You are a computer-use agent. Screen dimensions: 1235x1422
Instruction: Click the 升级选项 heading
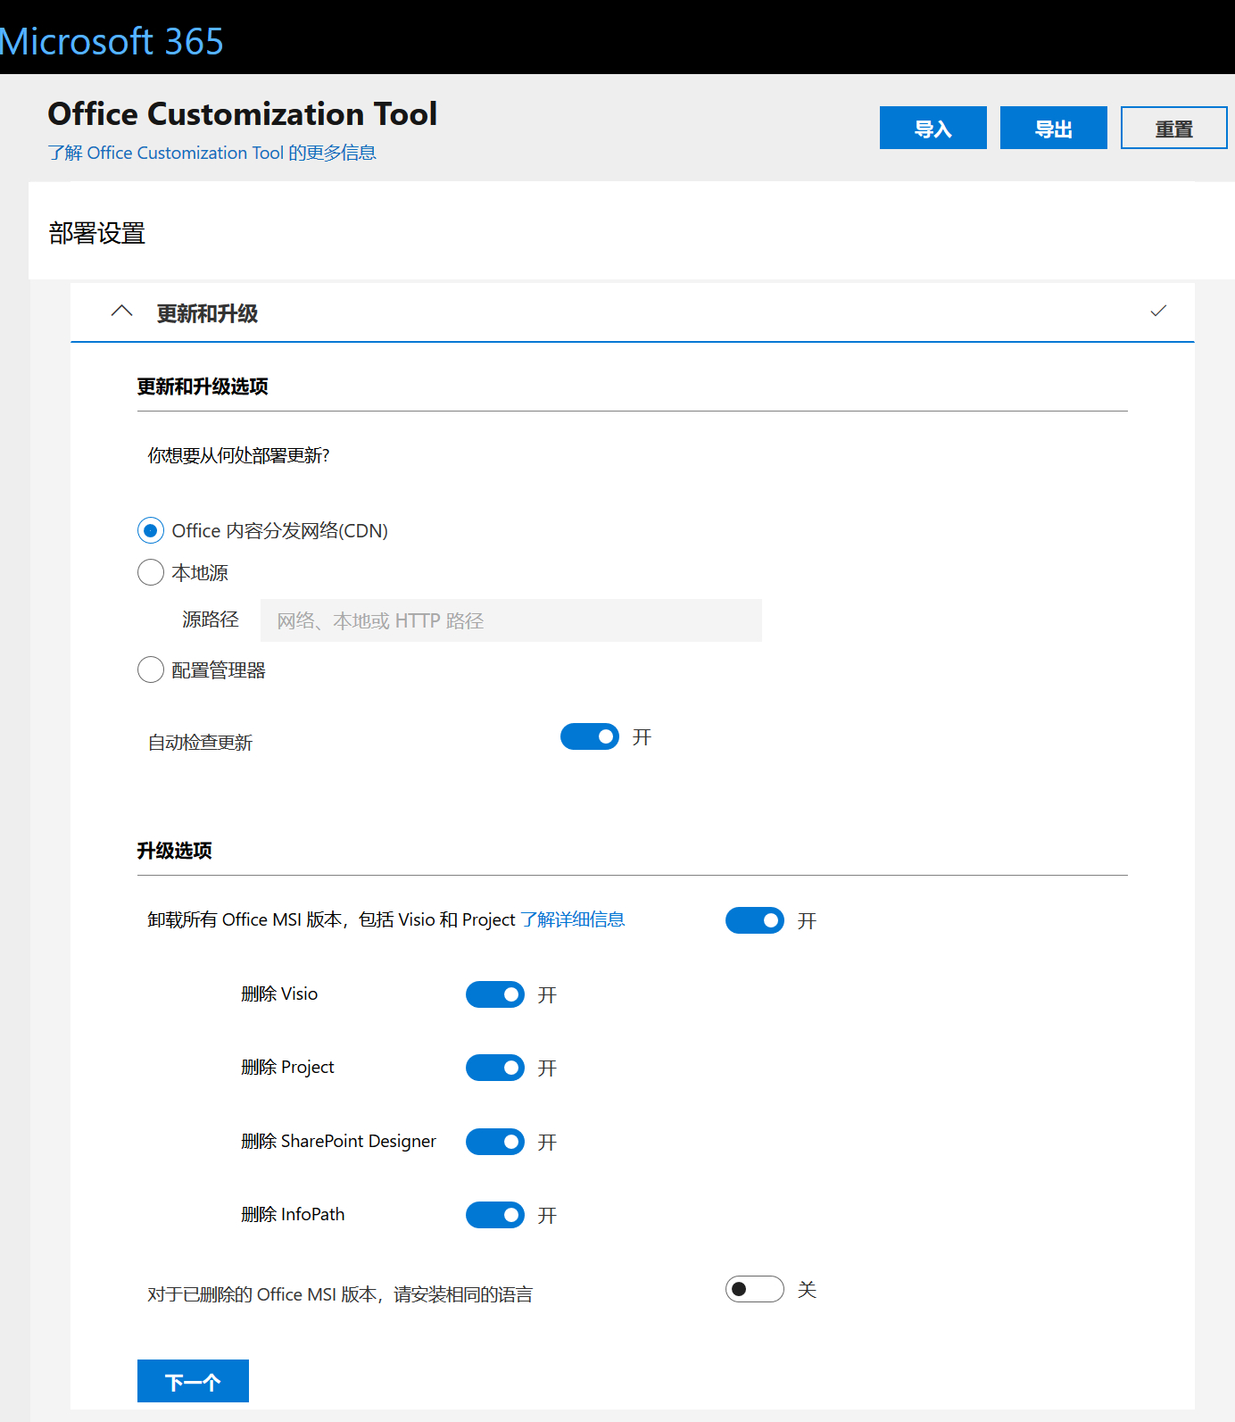coord(174,851)
